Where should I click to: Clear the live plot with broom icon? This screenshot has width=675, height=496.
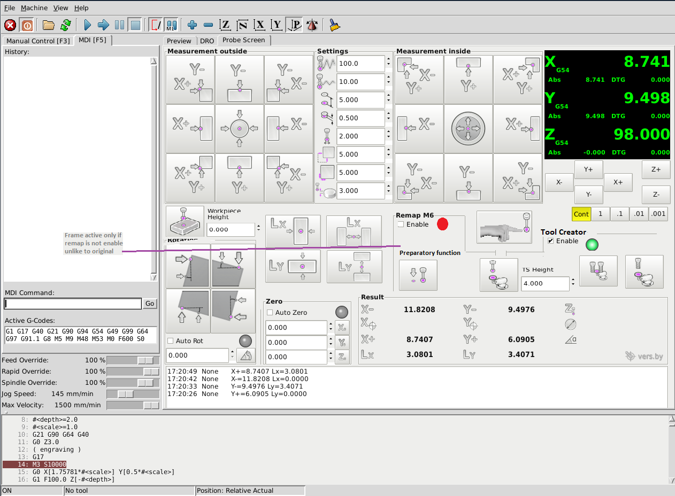tap(334, 25)
